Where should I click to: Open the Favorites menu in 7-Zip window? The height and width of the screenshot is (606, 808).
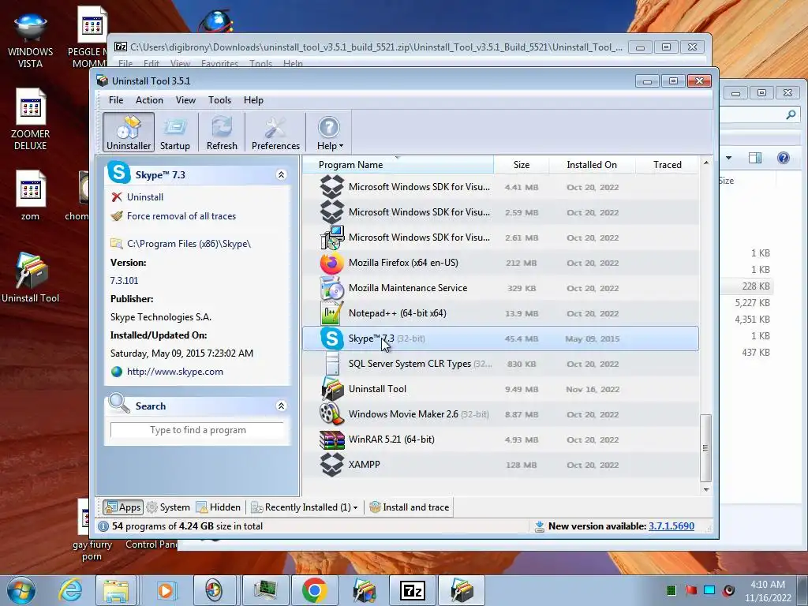coord(219,63)
